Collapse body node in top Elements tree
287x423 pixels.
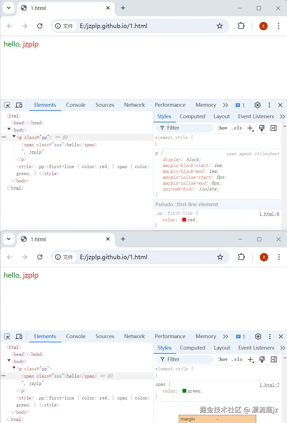tap(9, 129)
